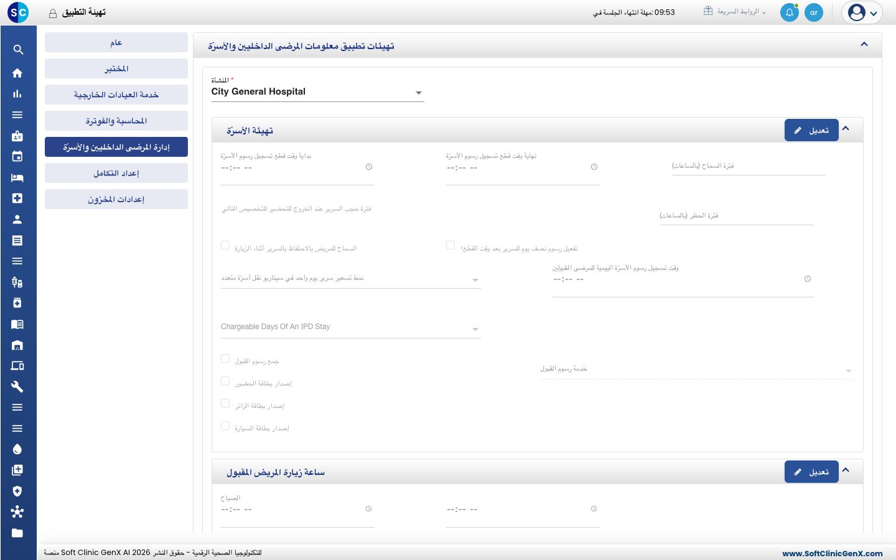Viewport: 896px width, 560px height.
Task: Select the عام settings menu item
Action: [116, 42]
